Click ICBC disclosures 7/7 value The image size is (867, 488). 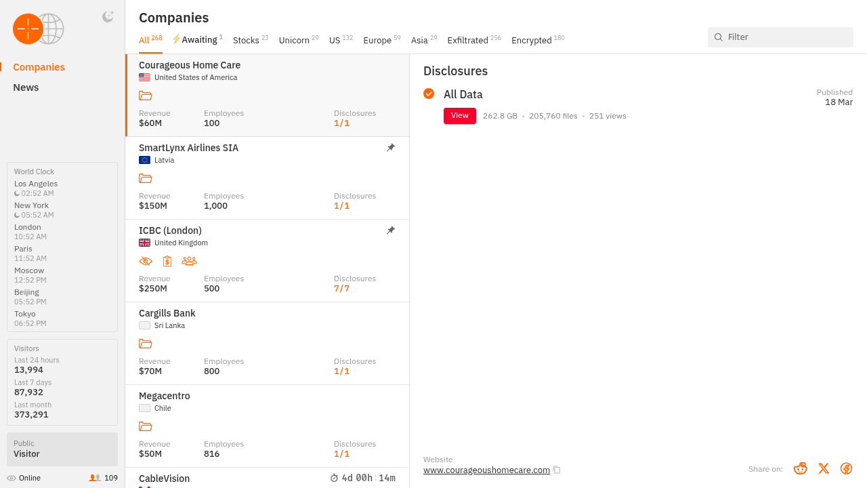coord(341,288)
